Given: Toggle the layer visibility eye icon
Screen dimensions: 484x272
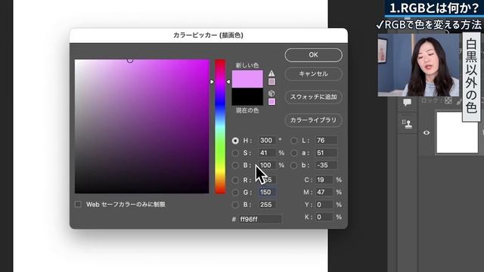Looking at the screenshot, I should tap(427, 133).
